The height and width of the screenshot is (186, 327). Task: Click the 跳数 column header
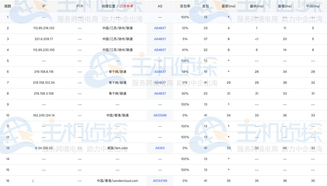[x=7, y=6]
